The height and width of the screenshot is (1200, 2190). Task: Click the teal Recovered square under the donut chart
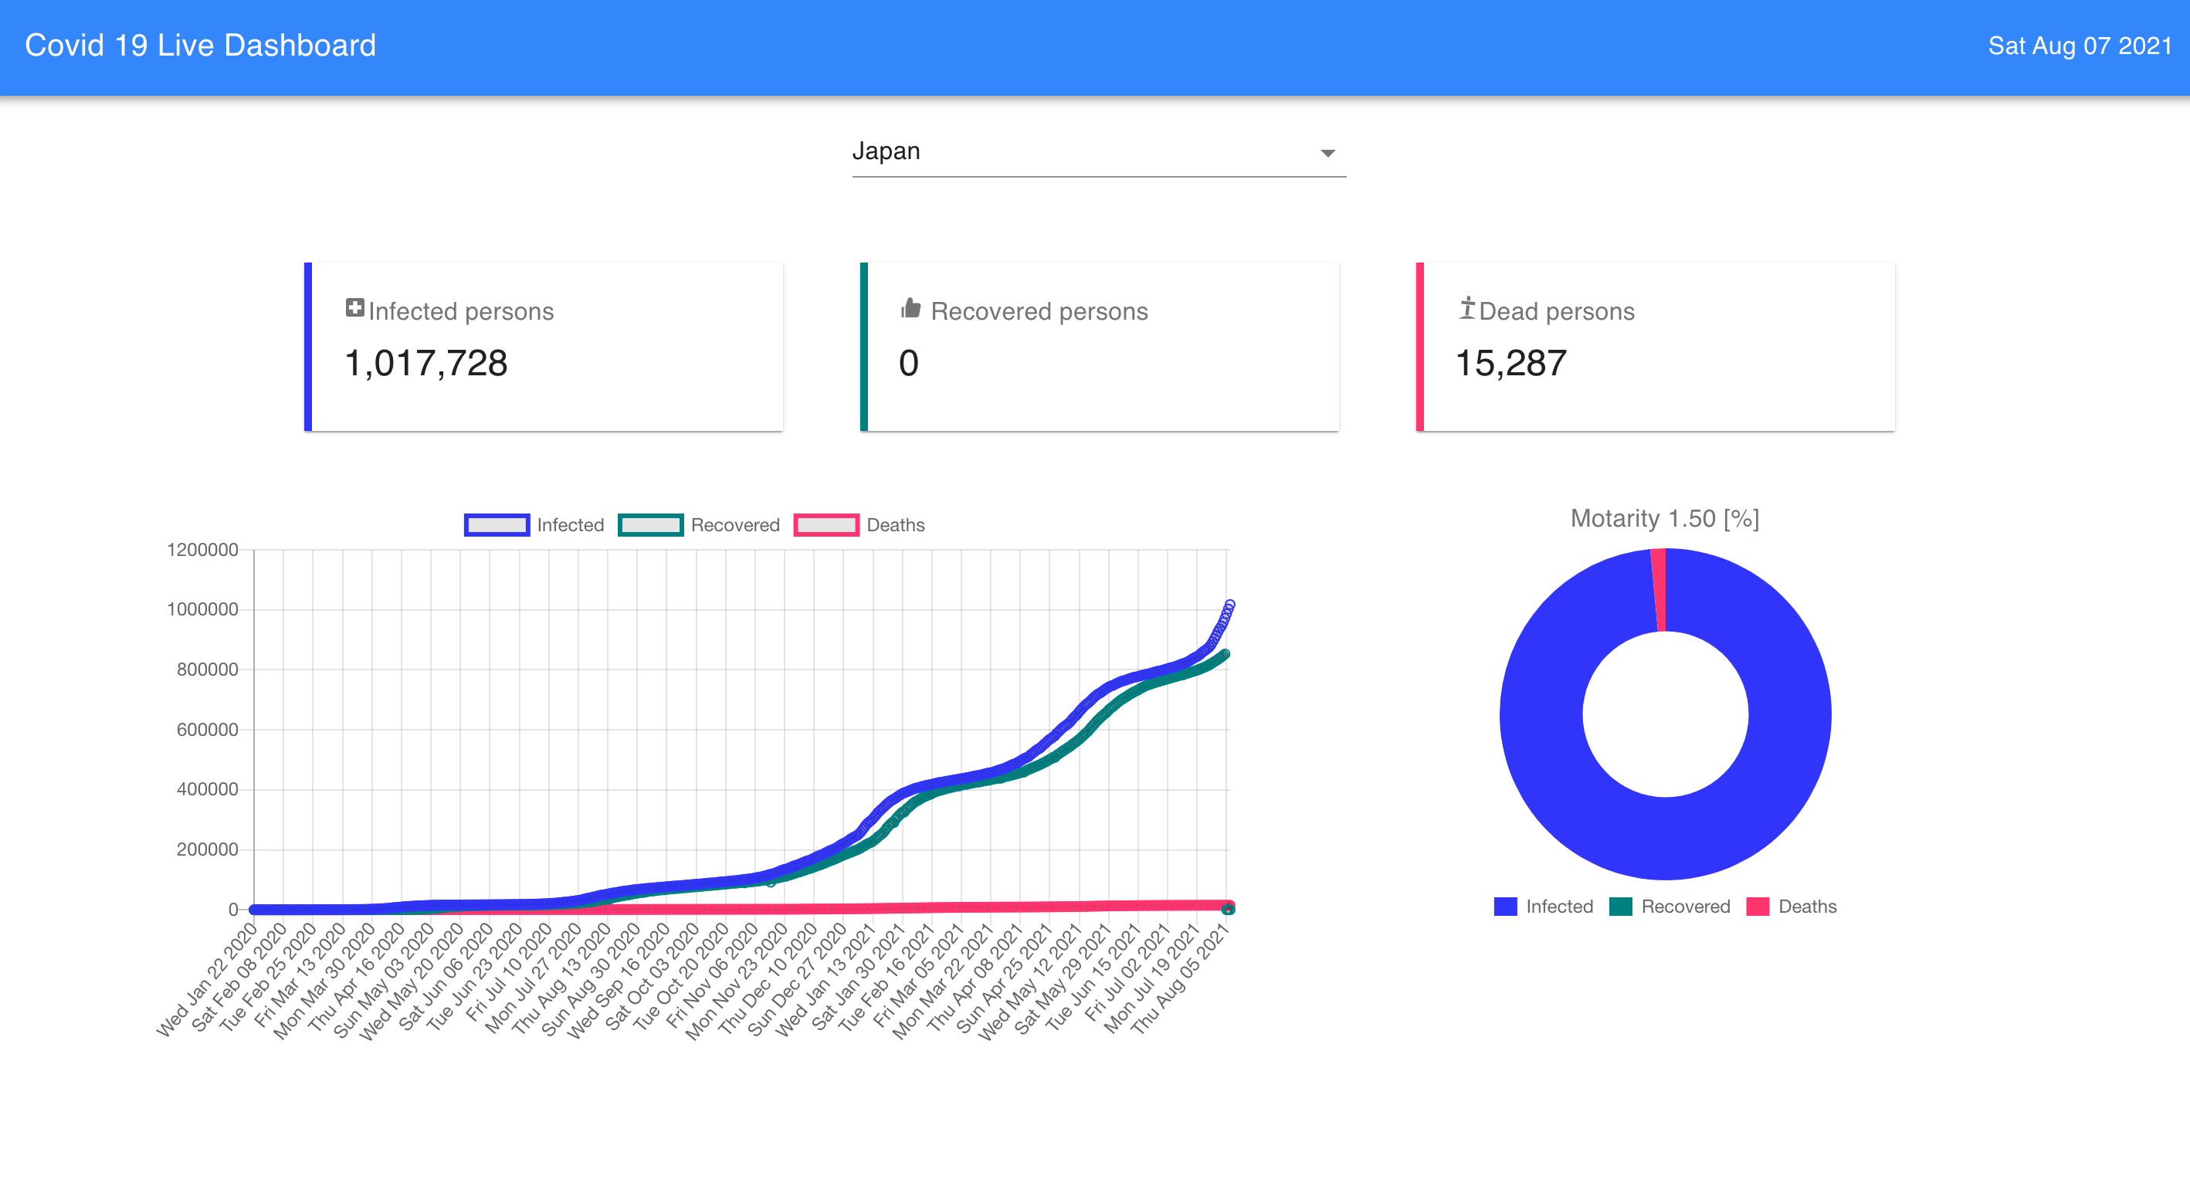pyautogui.click(x=1620, y=906)
